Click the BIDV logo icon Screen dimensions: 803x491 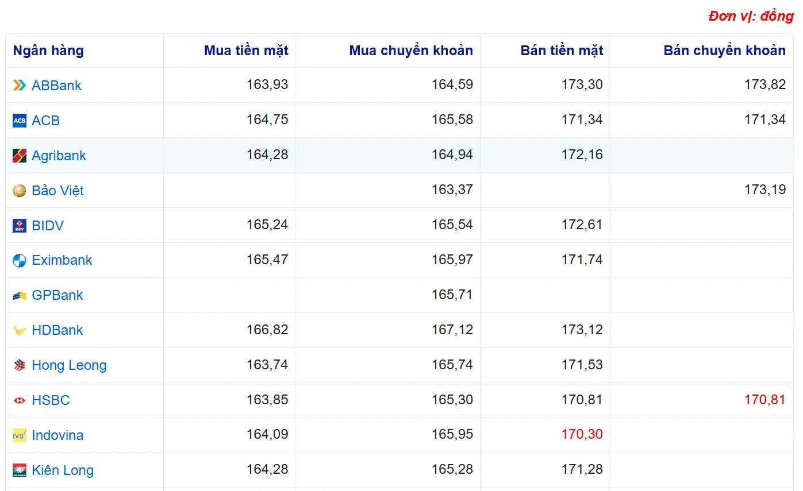[20, 226]
